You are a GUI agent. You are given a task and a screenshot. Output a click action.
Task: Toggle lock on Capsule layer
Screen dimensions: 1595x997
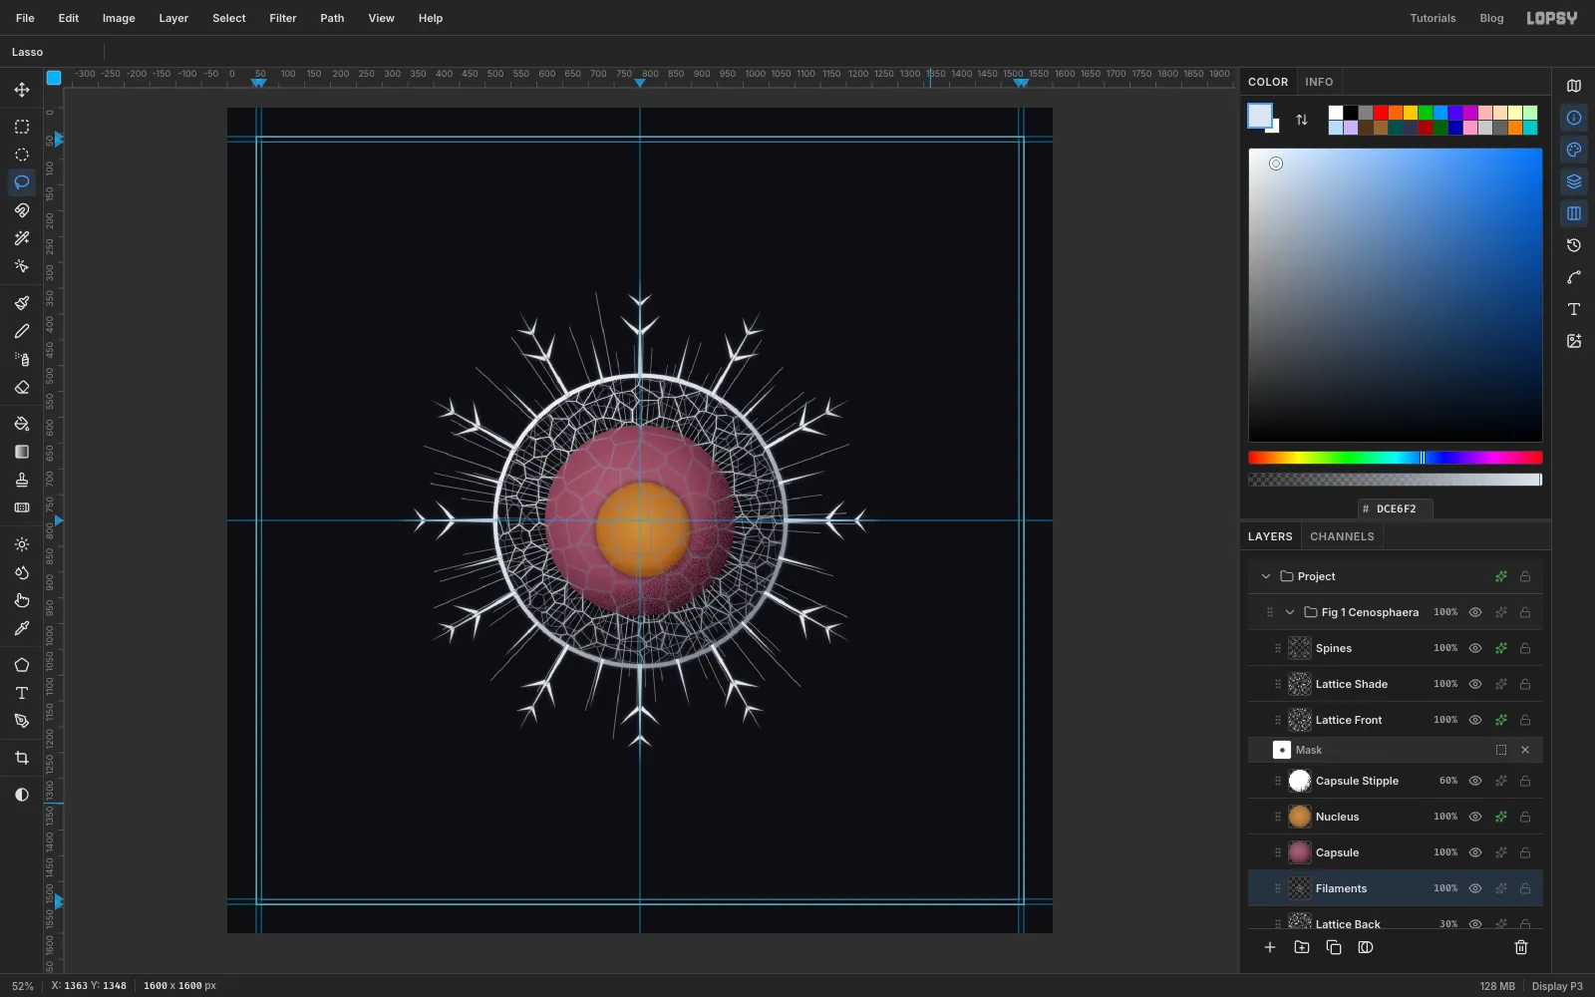coord(1525,852)
